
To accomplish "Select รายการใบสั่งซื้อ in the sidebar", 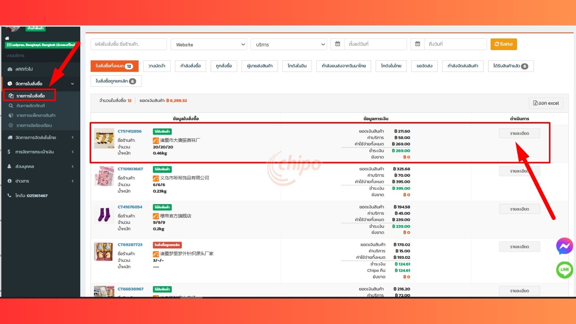I will coord(30,96).
